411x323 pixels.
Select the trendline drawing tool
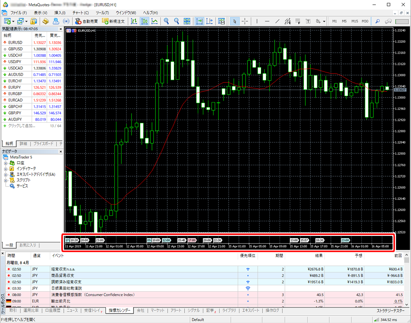[277, 21]
